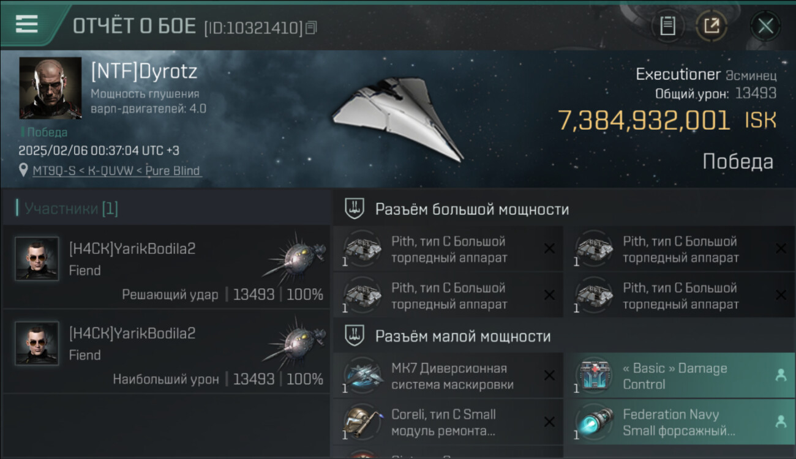796x459 pixels.
Task: Click the high power slot (Разъём большой мощности) header icon
Action: (353, 209)
